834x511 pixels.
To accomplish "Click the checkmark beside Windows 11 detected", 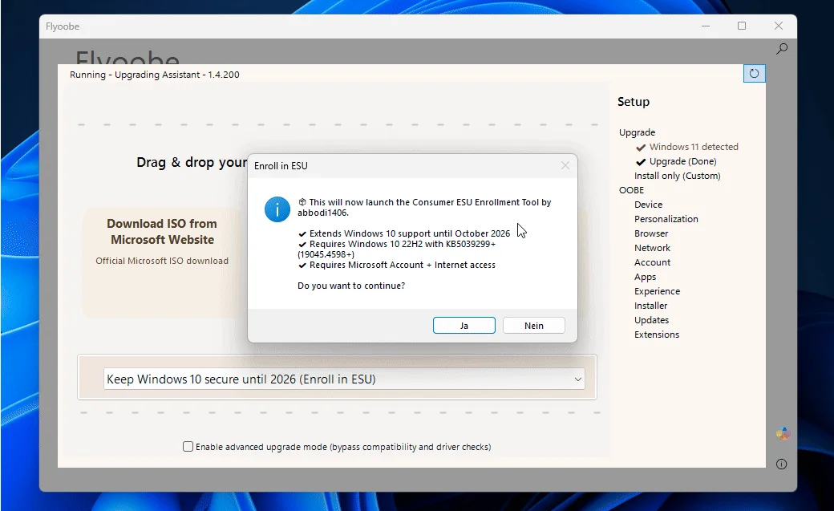I will click(641, 147).
